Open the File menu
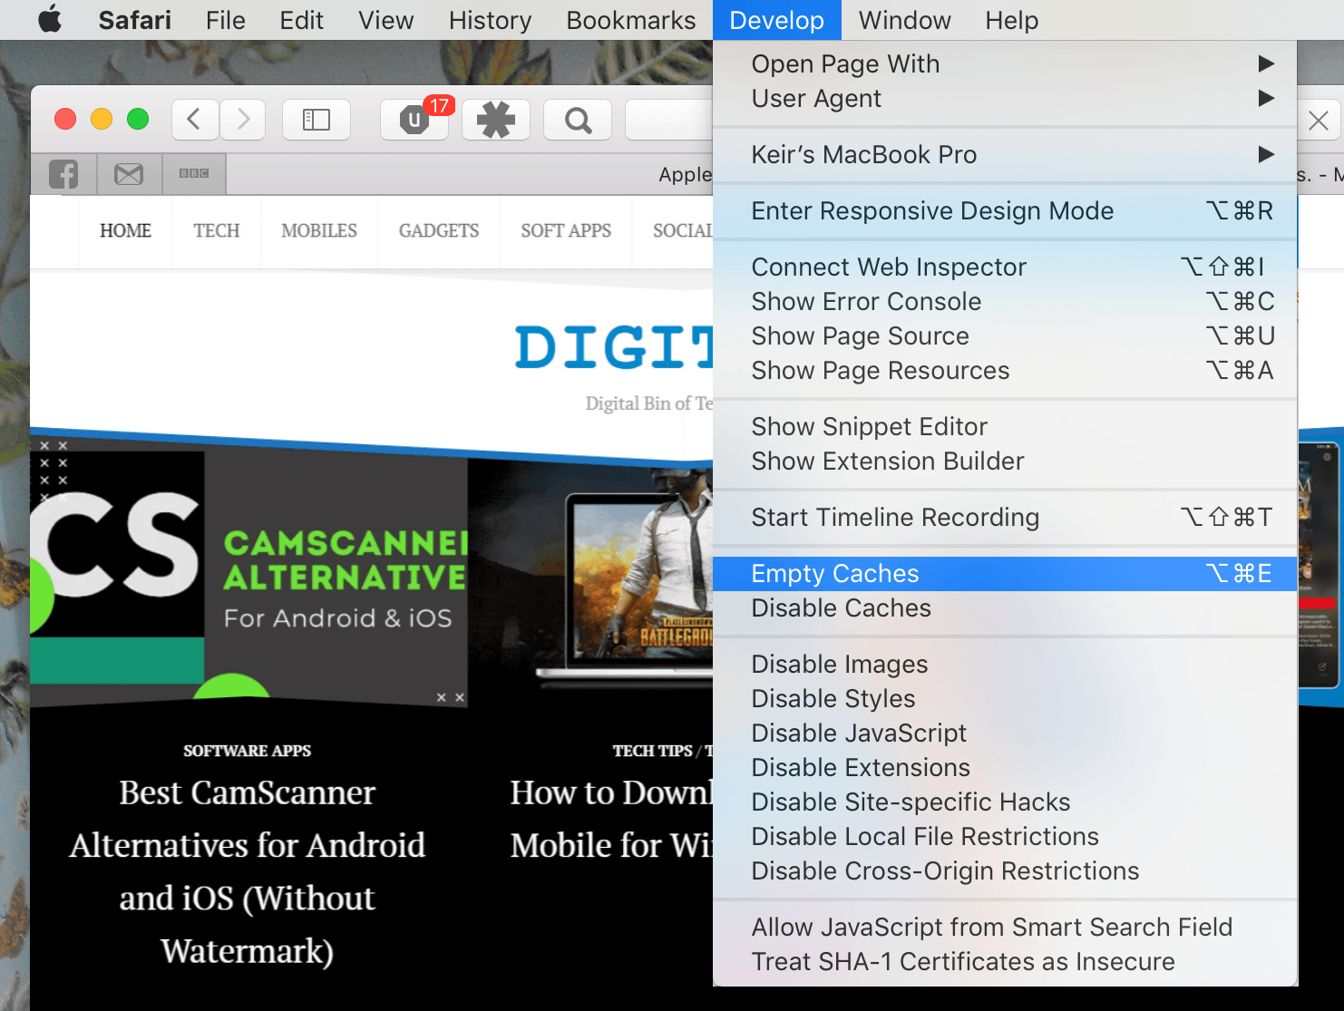1344x1011 pixels. click(x=225, y=20)
